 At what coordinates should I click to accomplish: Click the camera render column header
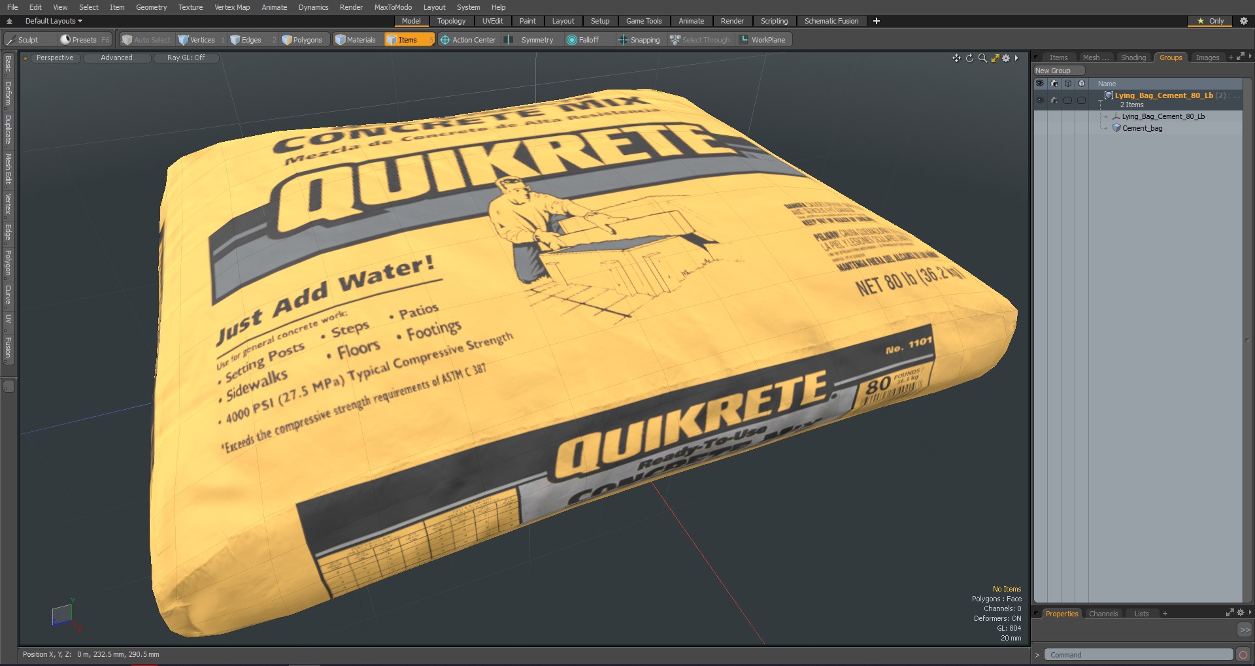pyautogui.click(x=1054, y=84)
